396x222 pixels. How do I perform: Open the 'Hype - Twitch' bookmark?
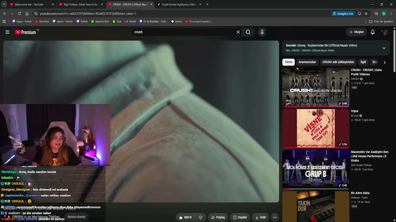[x=22, y=22]
